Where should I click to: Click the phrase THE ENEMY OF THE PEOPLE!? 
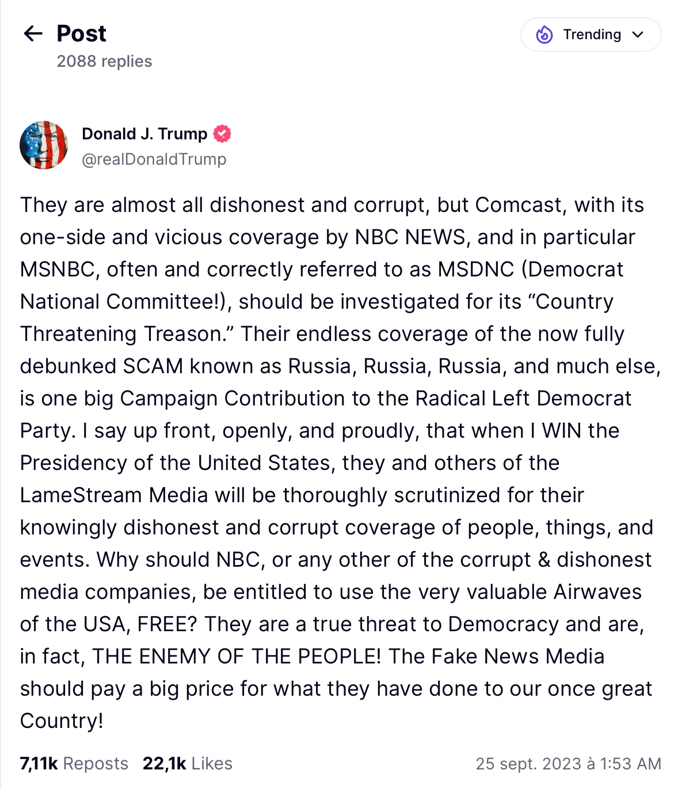point(237,657)
